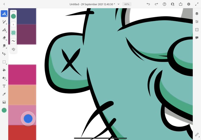The image size is (201, 140).
Task: Grab the brush options panel handle
Action: coord(13,11)
